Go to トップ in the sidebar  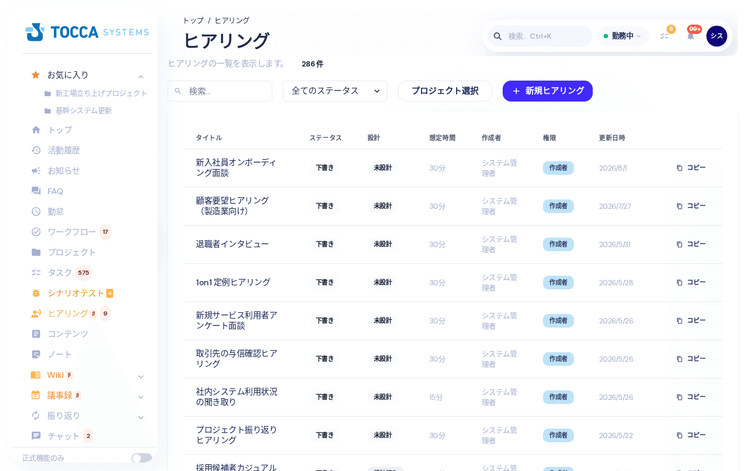pyautogui.click(x=60, y=130)
